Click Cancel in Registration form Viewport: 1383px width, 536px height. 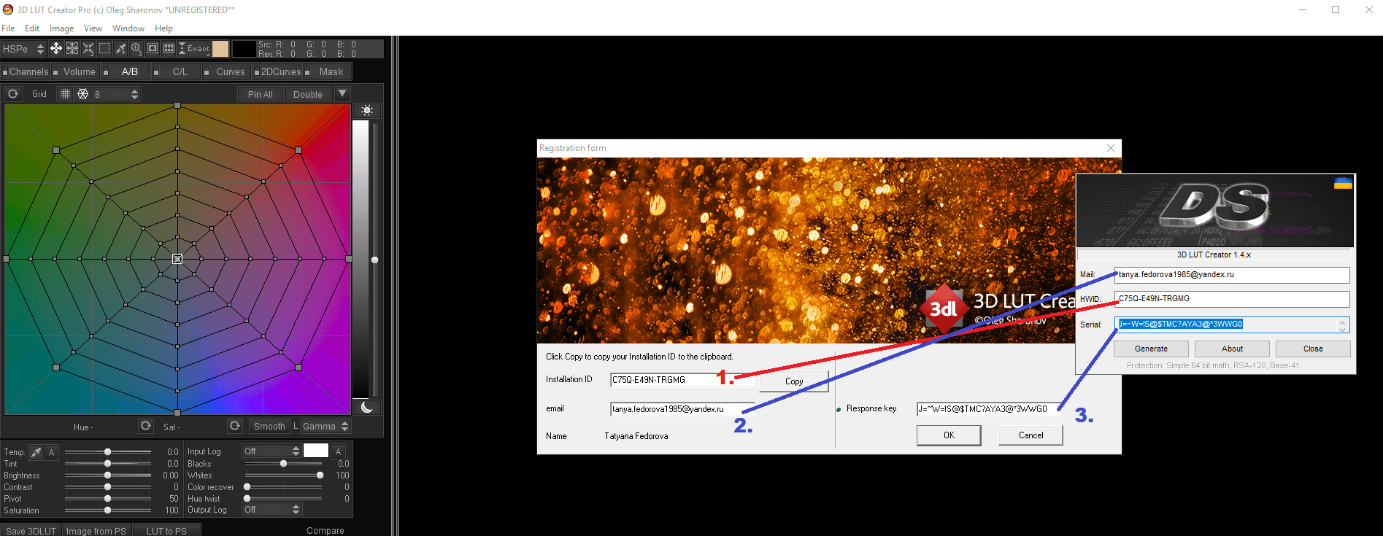(1030, 435)
